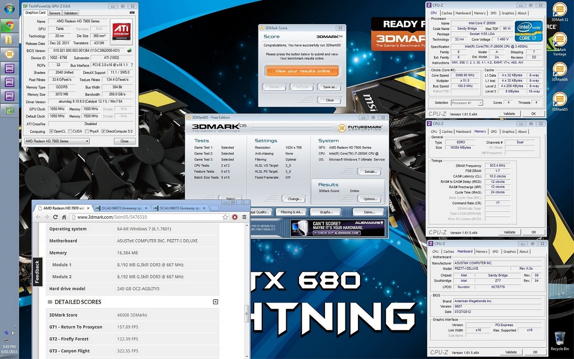The image size is (574, 359).
Task: Click the Options button under Results
Action: [370, 199]
